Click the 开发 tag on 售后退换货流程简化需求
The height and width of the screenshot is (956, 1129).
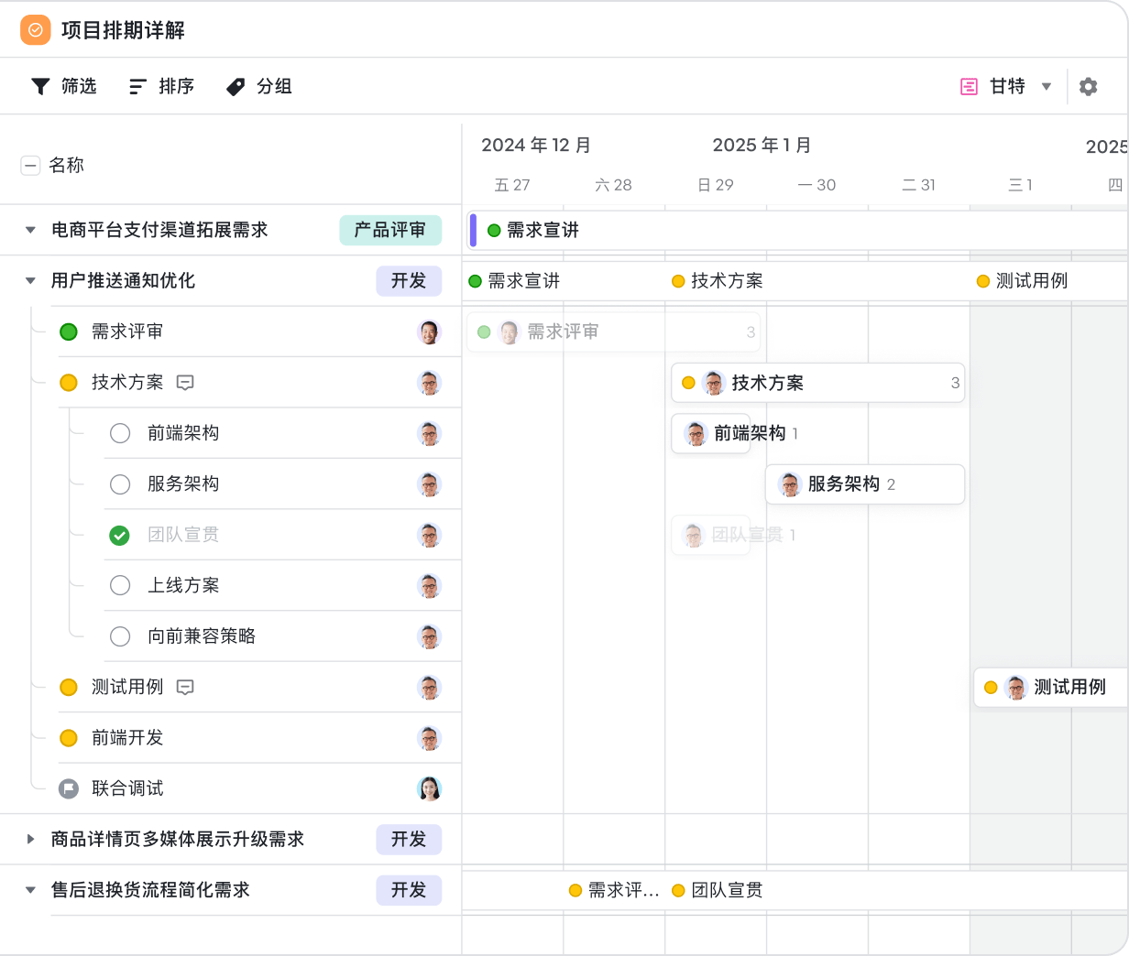click(x=409, y=890)
